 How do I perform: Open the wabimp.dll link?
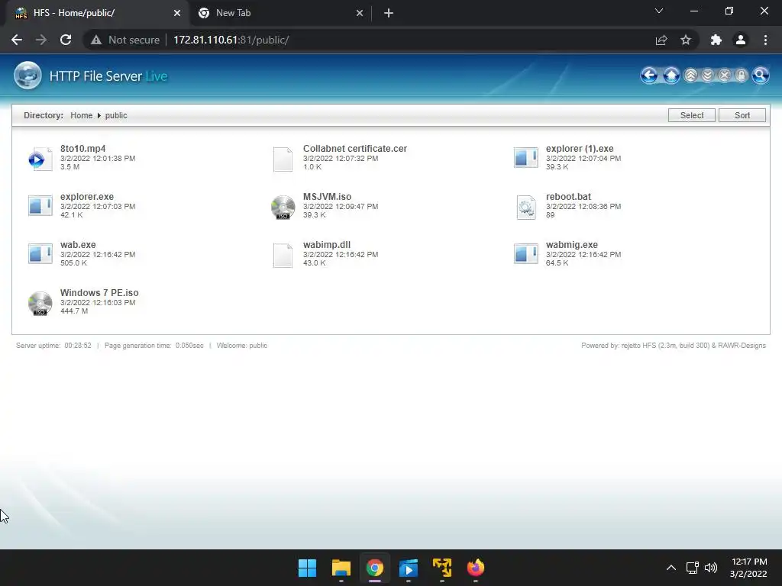(x=327, y=245)
